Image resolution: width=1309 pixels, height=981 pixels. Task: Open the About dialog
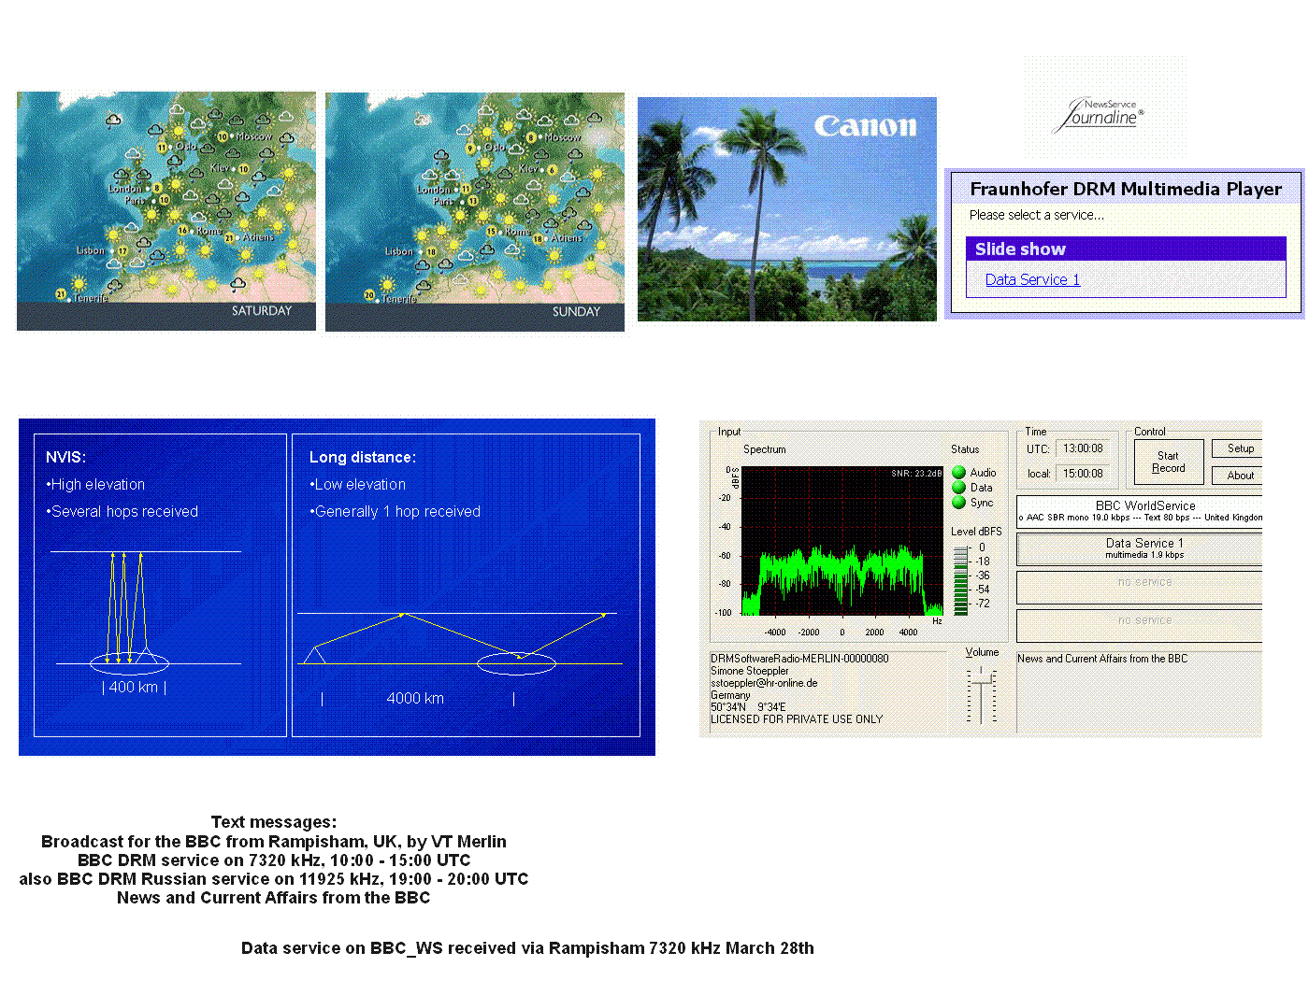[1238, 476]
